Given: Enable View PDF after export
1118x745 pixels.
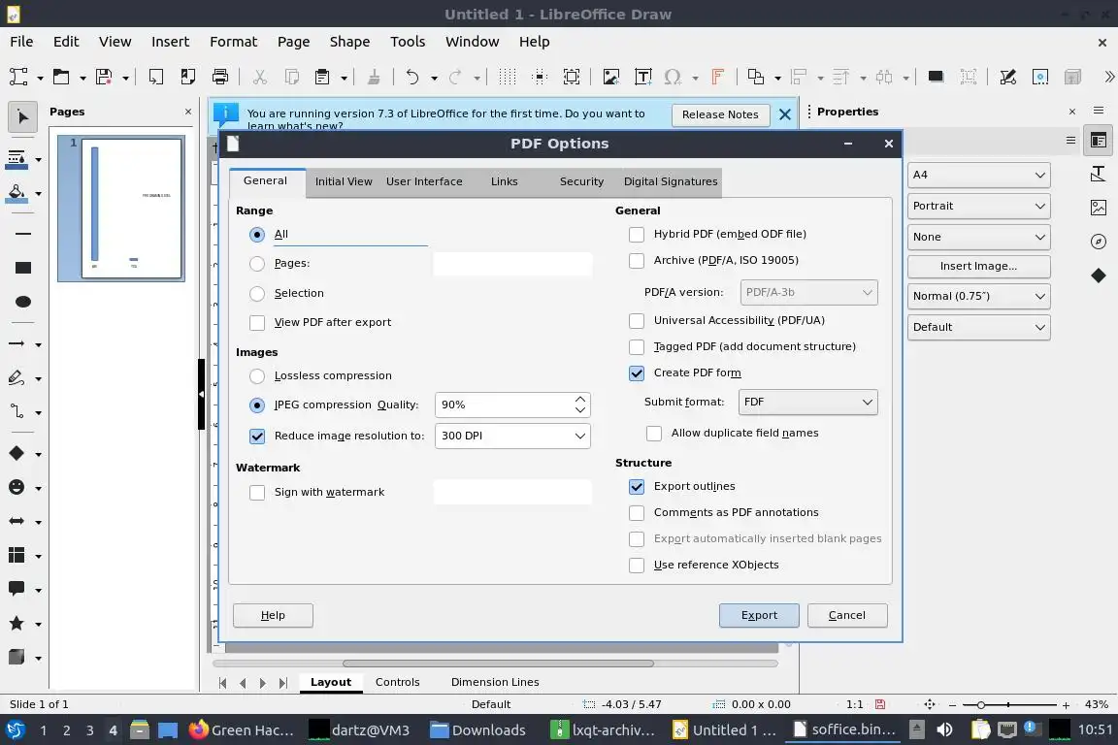Looking at the screenshot, I should [x=257, y=323].
